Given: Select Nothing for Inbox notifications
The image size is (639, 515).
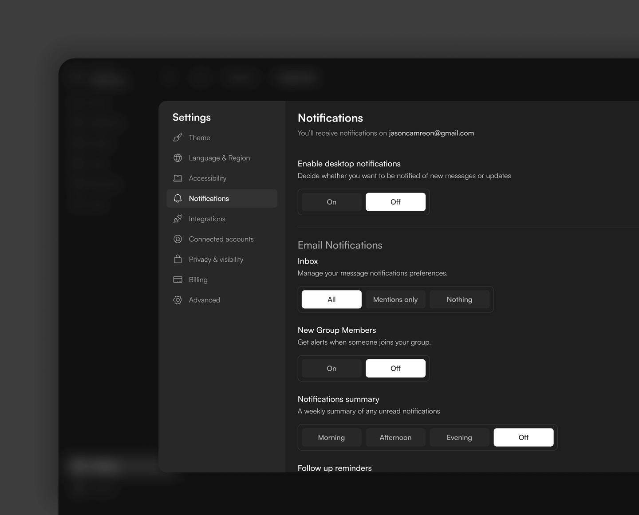Looking at the screenshot, I should pyautogui.click(x=459, y=299).
